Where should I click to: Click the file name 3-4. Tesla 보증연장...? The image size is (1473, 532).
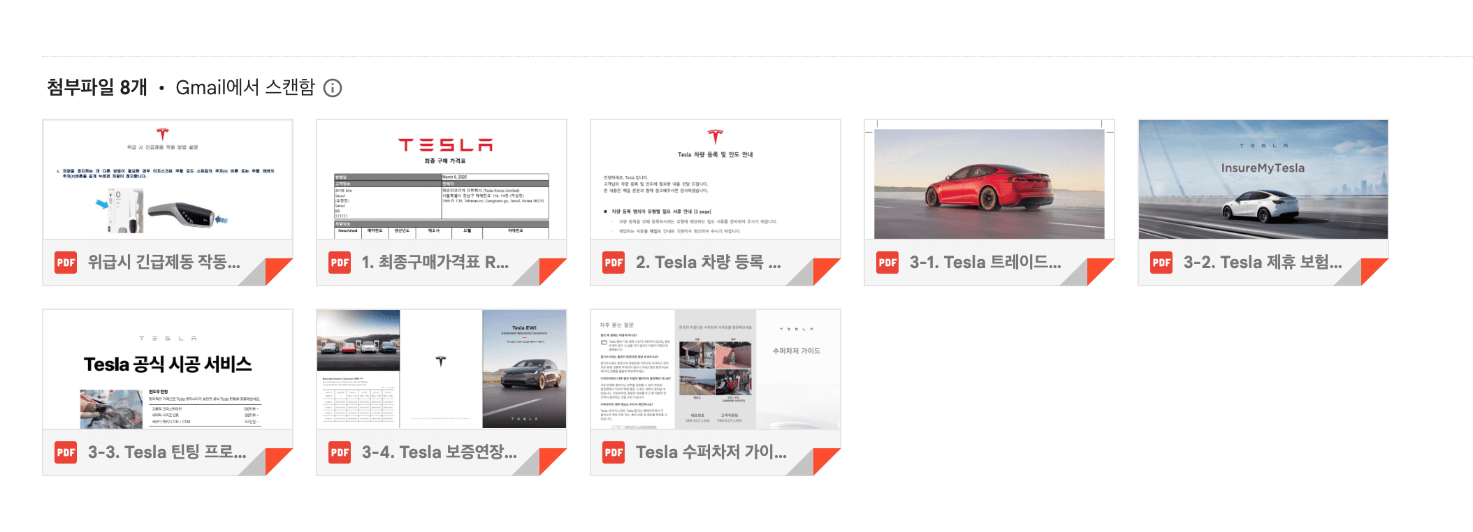[x=440, y=452]
